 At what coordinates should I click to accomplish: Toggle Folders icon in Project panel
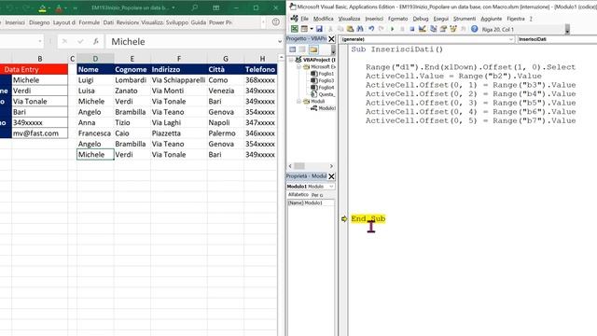[313, 49]
